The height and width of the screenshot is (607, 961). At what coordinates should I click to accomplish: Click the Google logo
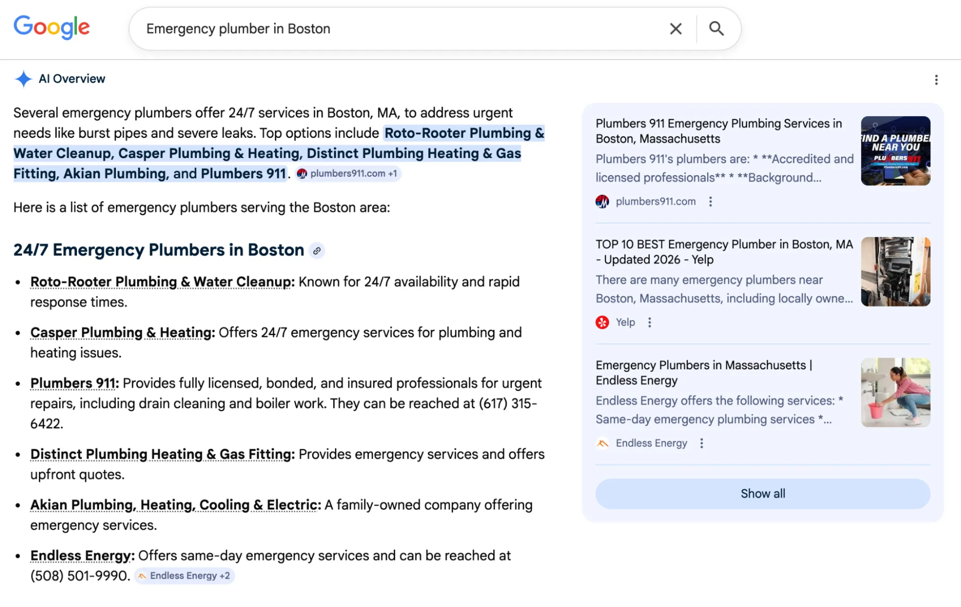click(x=51, y=27)
